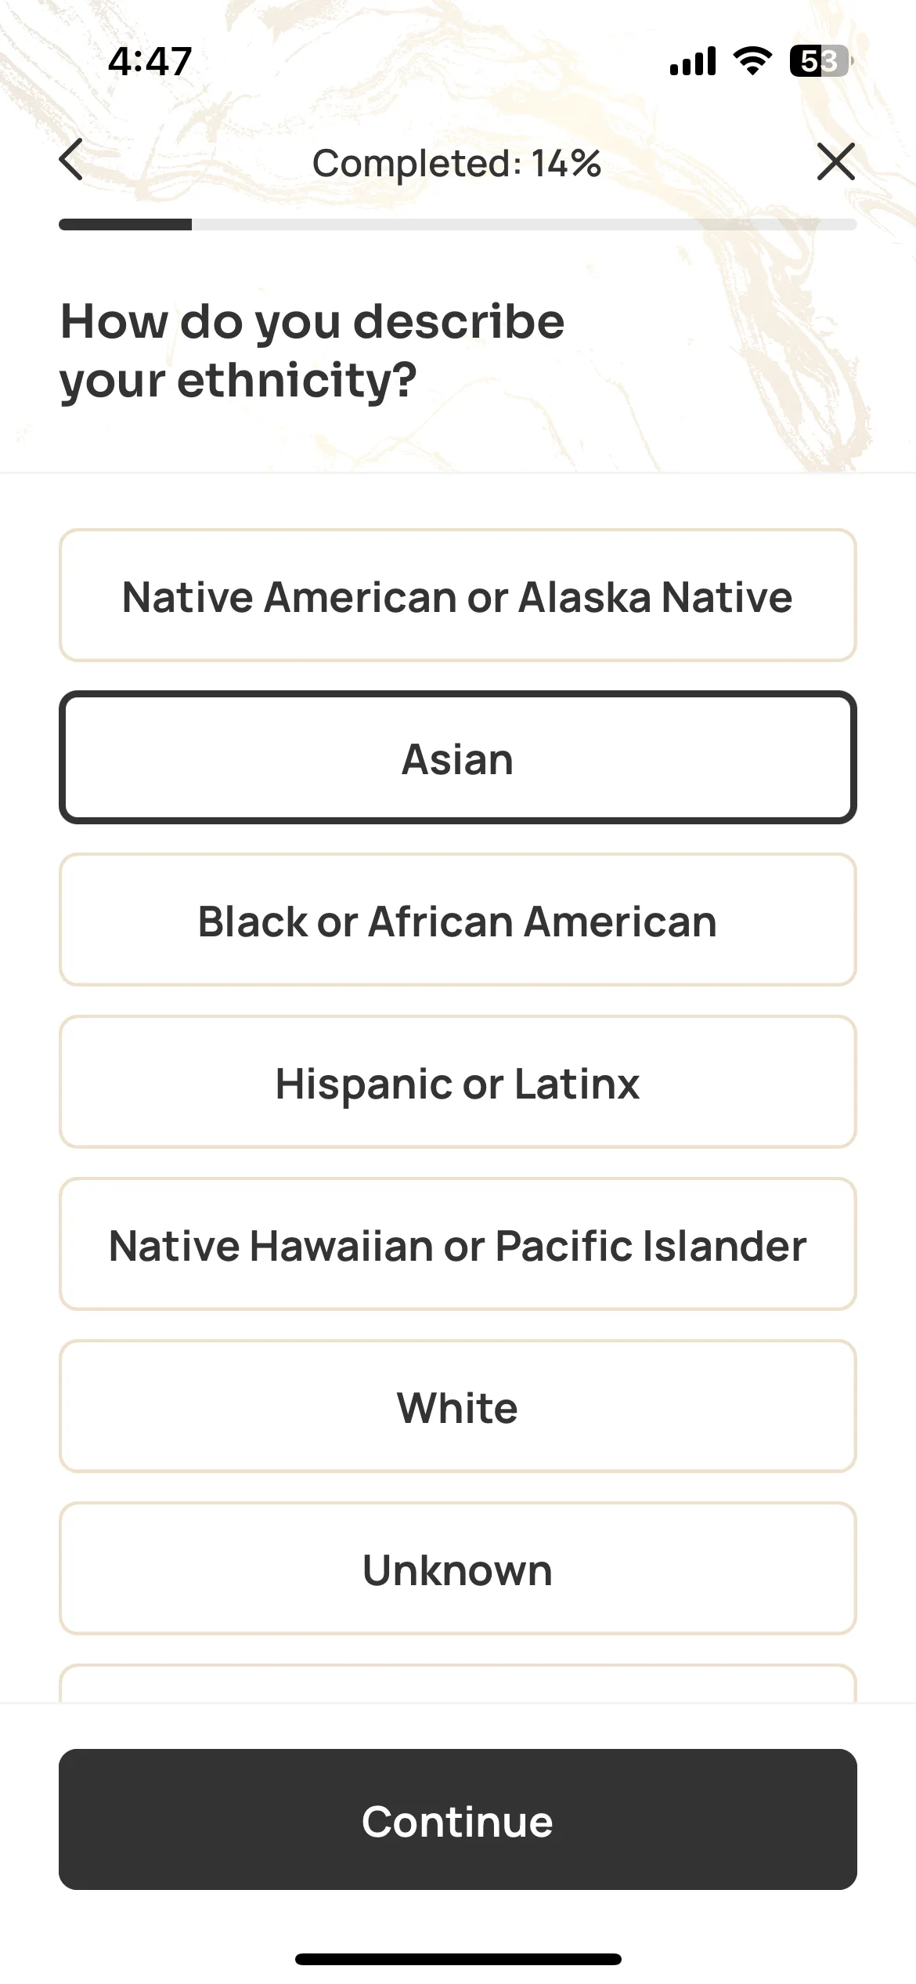Choose Black or African American

[x=458, y=920]
